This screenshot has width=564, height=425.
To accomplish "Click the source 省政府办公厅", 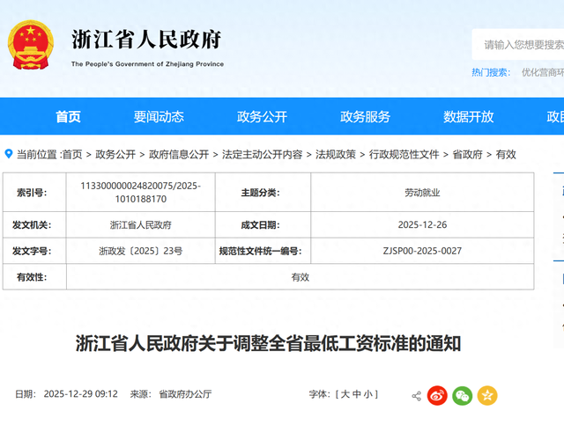I will coord(185,394).
